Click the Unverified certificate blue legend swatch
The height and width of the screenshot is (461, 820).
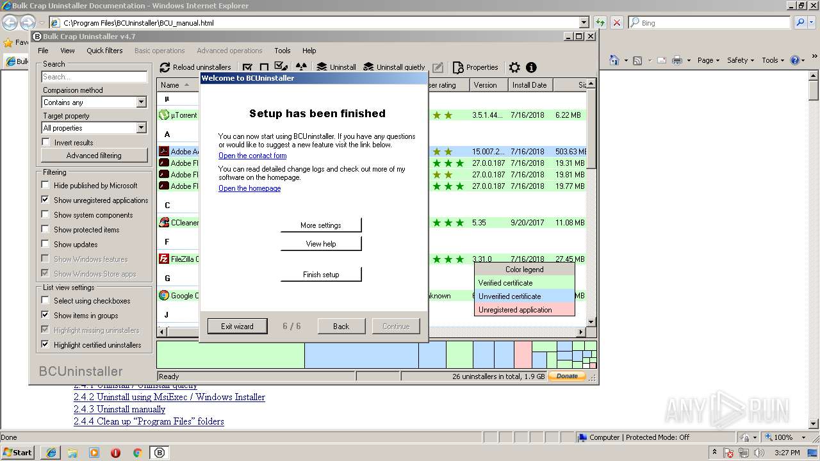(x=524, y=296)
